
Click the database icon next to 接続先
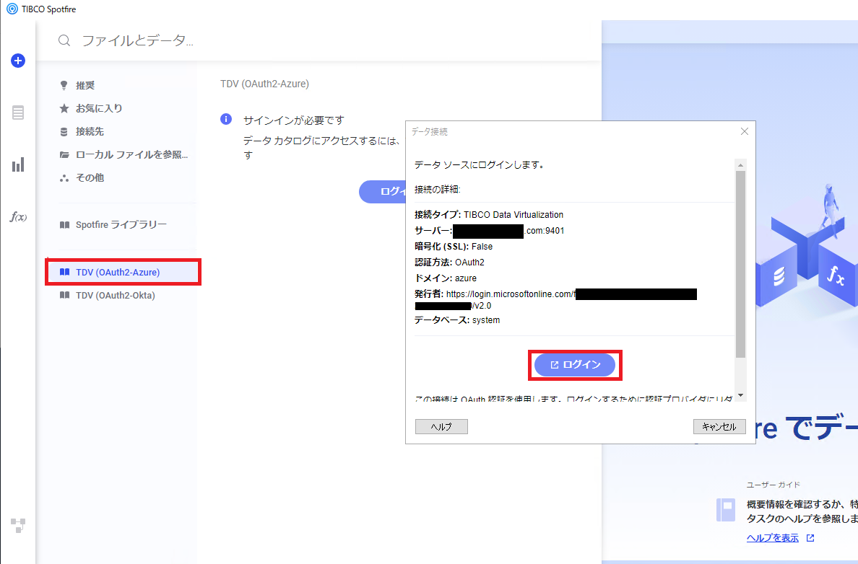[x=64, y=131]
